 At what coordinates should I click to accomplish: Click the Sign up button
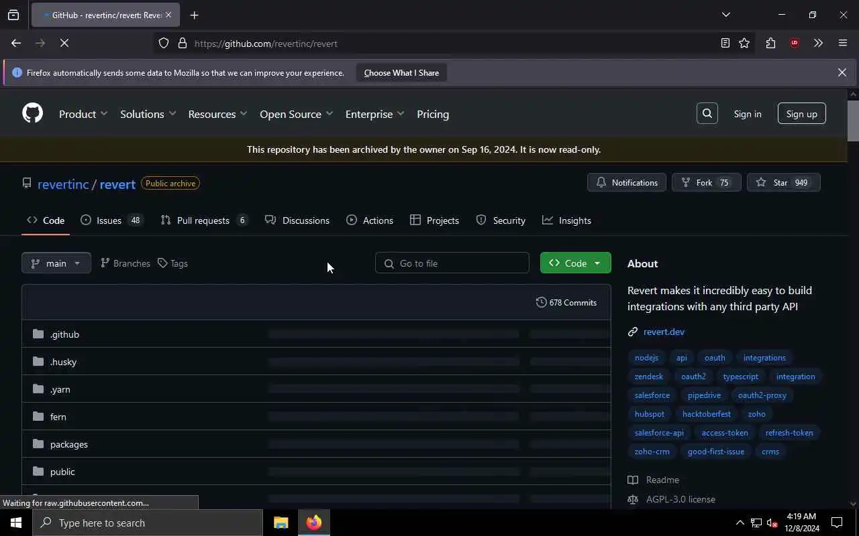pos(801,114)
